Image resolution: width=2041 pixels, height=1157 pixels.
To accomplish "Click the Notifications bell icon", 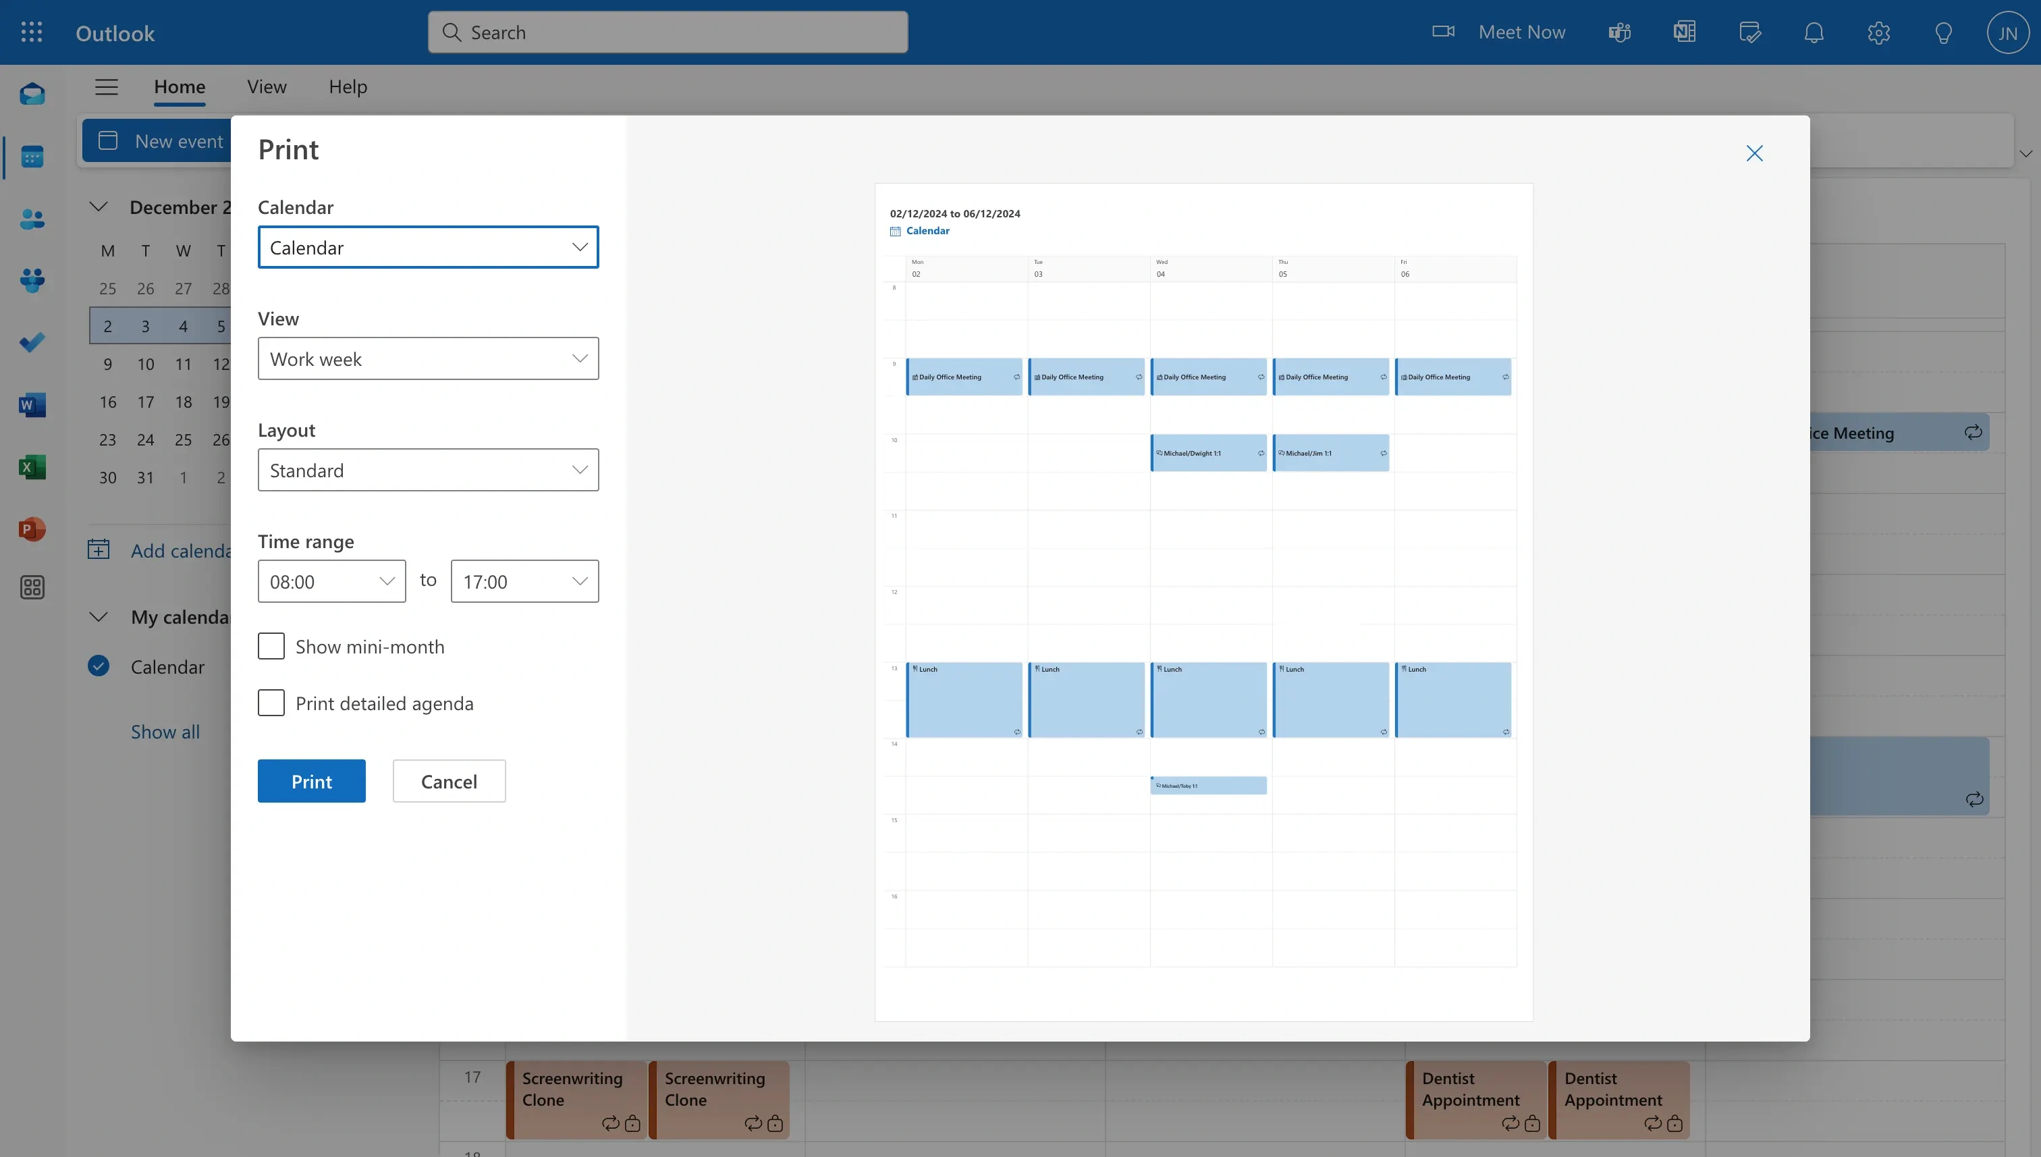I will [x=1814, y=31].
